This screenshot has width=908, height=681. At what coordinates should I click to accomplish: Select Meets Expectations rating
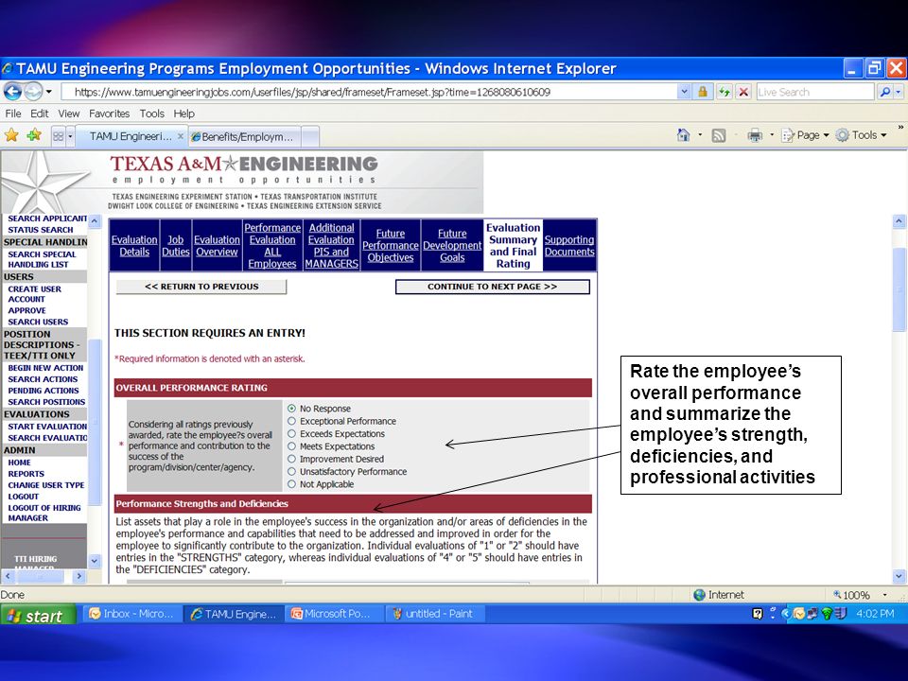(x=291, y=446)
